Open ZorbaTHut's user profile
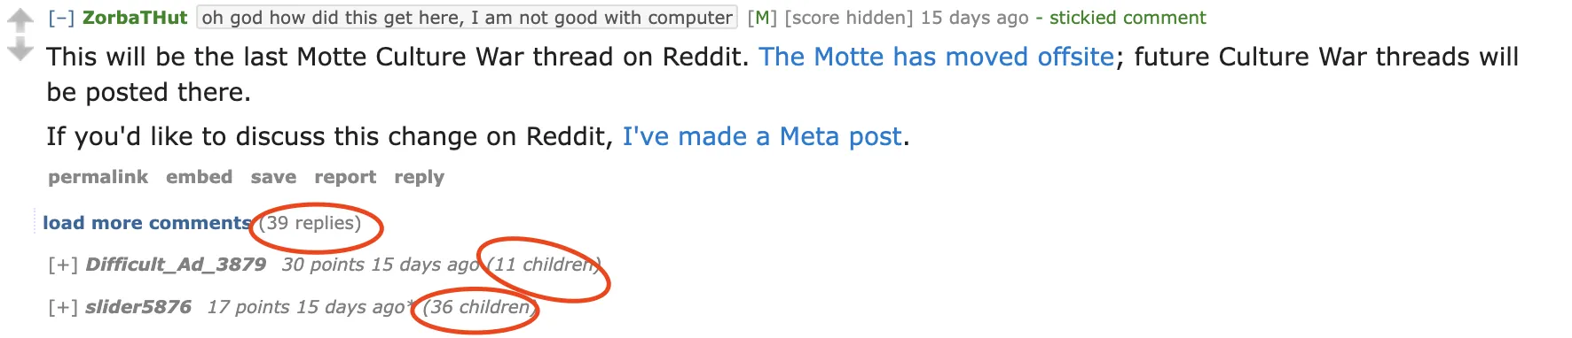 tap(135, 18)
